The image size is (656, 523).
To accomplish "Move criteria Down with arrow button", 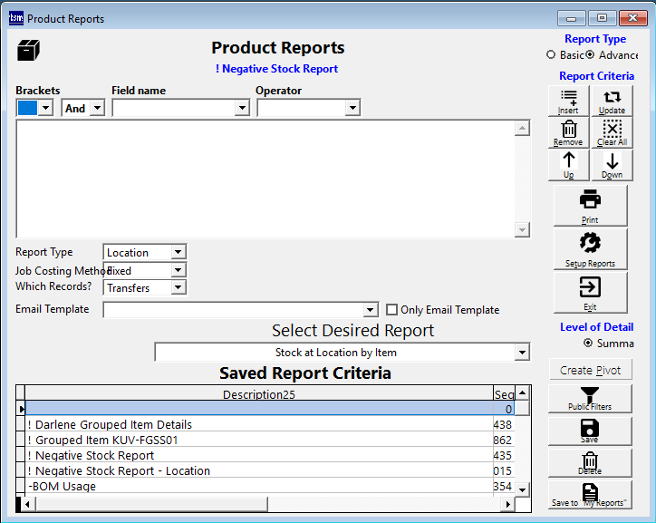I will click(x=612, y=165).
